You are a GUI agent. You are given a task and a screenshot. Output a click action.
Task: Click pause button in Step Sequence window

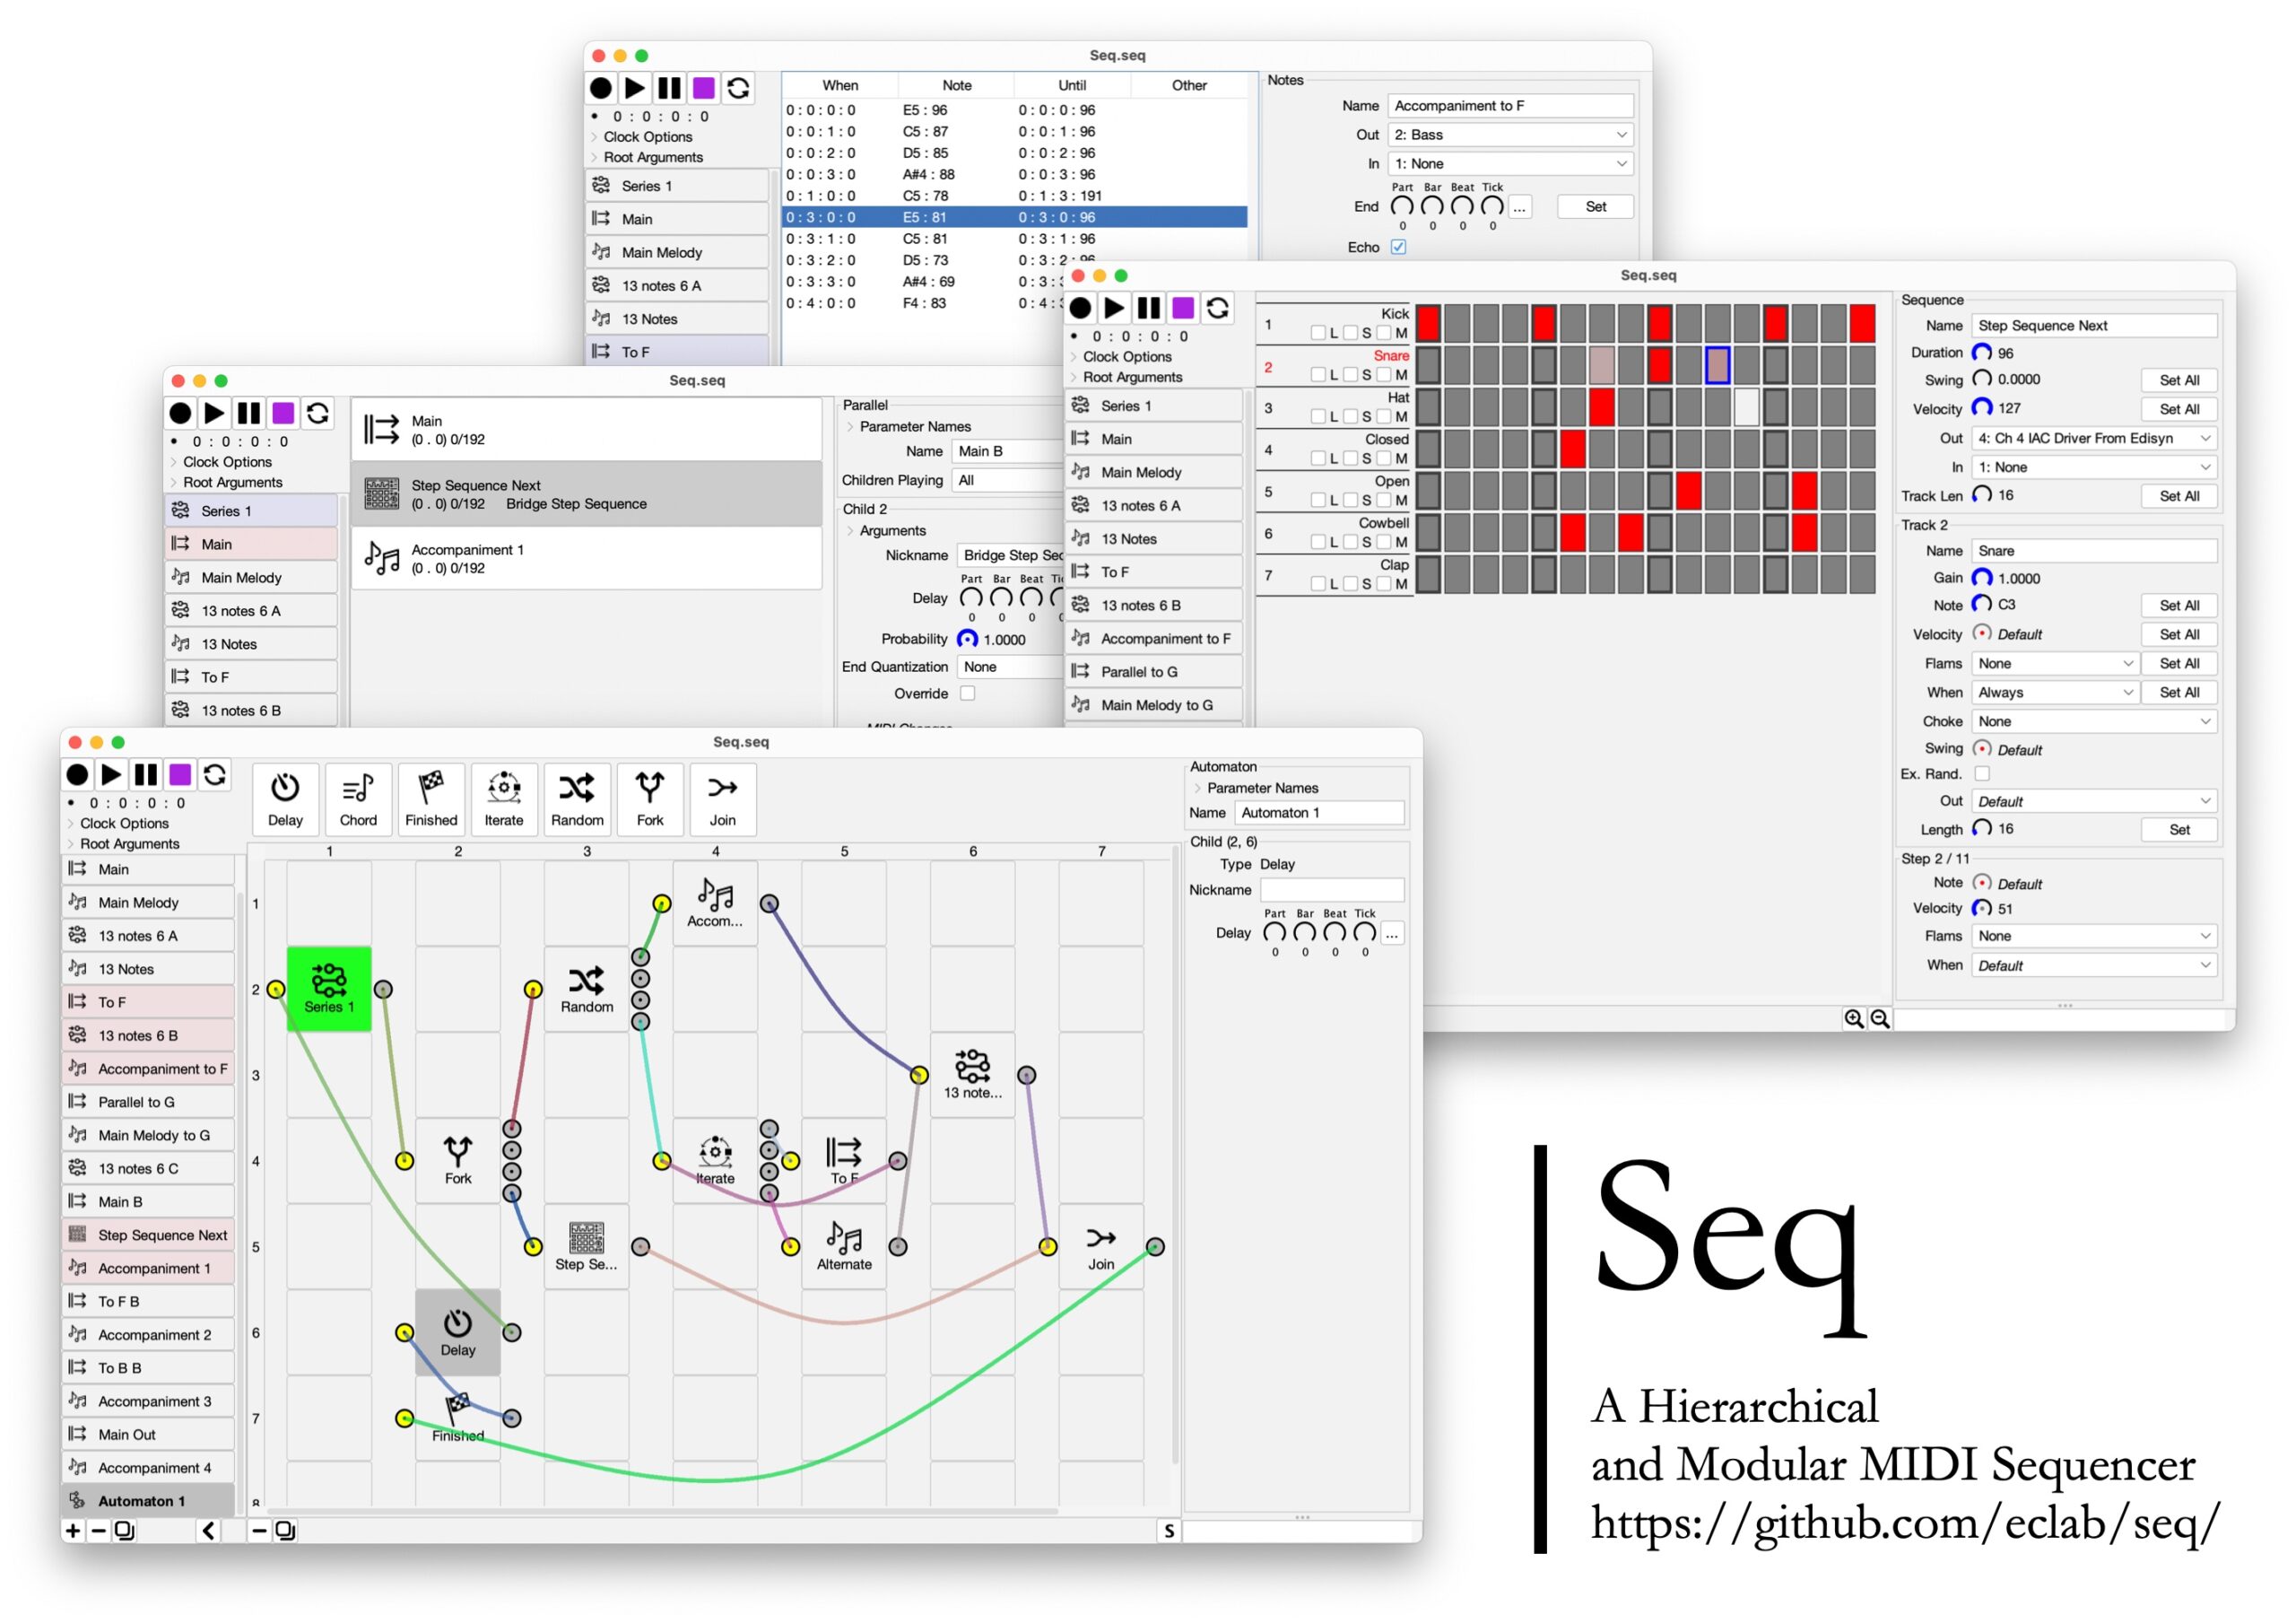point(1149,309)
